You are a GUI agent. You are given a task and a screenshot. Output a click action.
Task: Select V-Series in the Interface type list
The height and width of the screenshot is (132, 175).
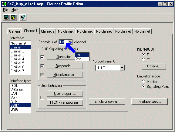pos(20,90)
